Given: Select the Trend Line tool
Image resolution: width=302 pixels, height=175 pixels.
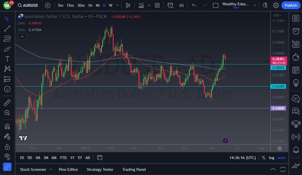Looking at the screenshot, I should pos(7,29).
